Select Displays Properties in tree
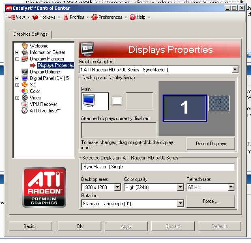 point(56,65)
